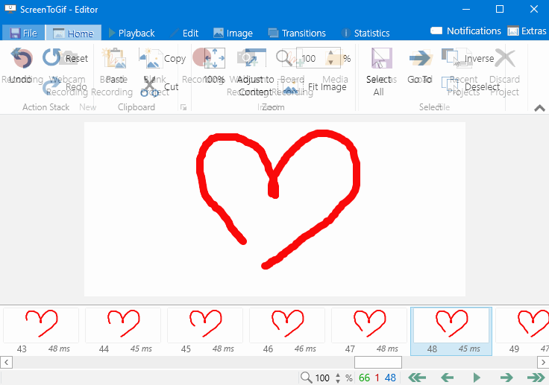This screenshot has height=385, width=549.
Task: Click the Redo arrow icon
Action: point(51,86)
